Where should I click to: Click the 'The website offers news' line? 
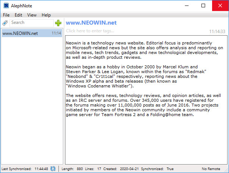click(143, 95)
